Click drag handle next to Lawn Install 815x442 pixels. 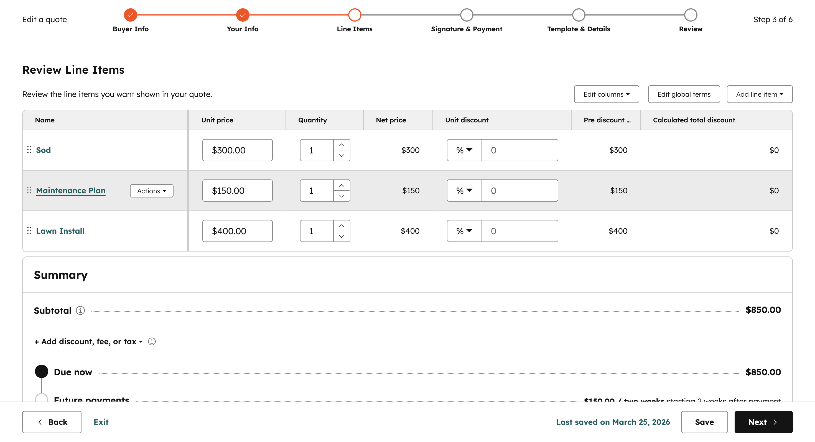coord(29,231)
